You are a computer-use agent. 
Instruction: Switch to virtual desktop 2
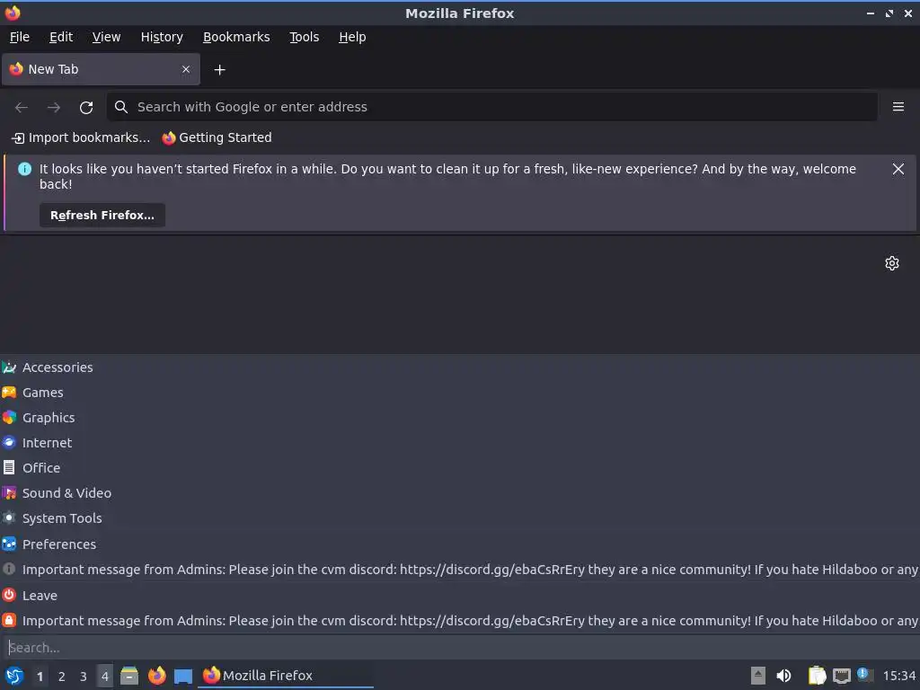62,677
